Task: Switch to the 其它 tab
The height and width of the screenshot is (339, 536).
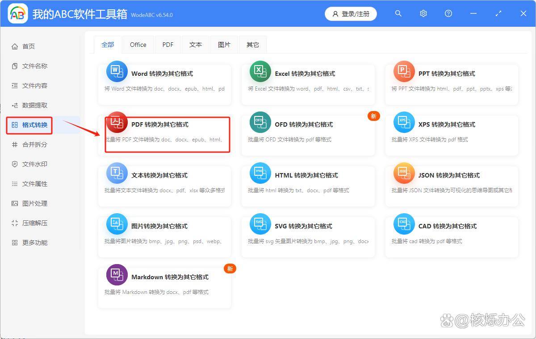Action: pos(253,45)
